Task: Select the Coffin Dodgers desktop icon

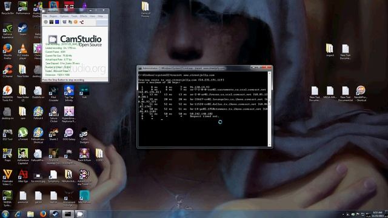Action: [84, 136]
